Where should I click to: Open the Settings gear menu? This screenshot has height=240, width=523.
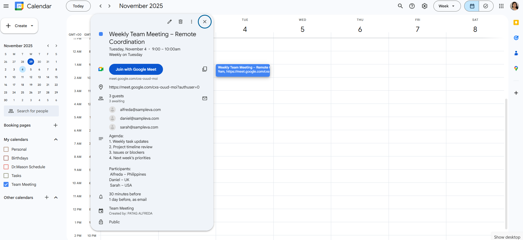click(x=425, y=6)
